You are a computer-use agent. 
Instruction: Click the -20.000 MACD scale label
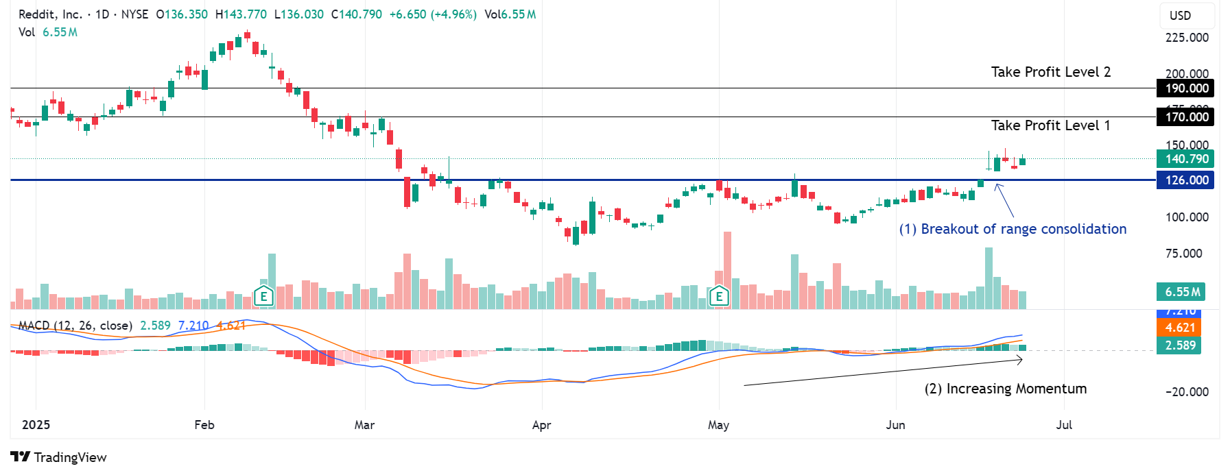point(1187,392)
